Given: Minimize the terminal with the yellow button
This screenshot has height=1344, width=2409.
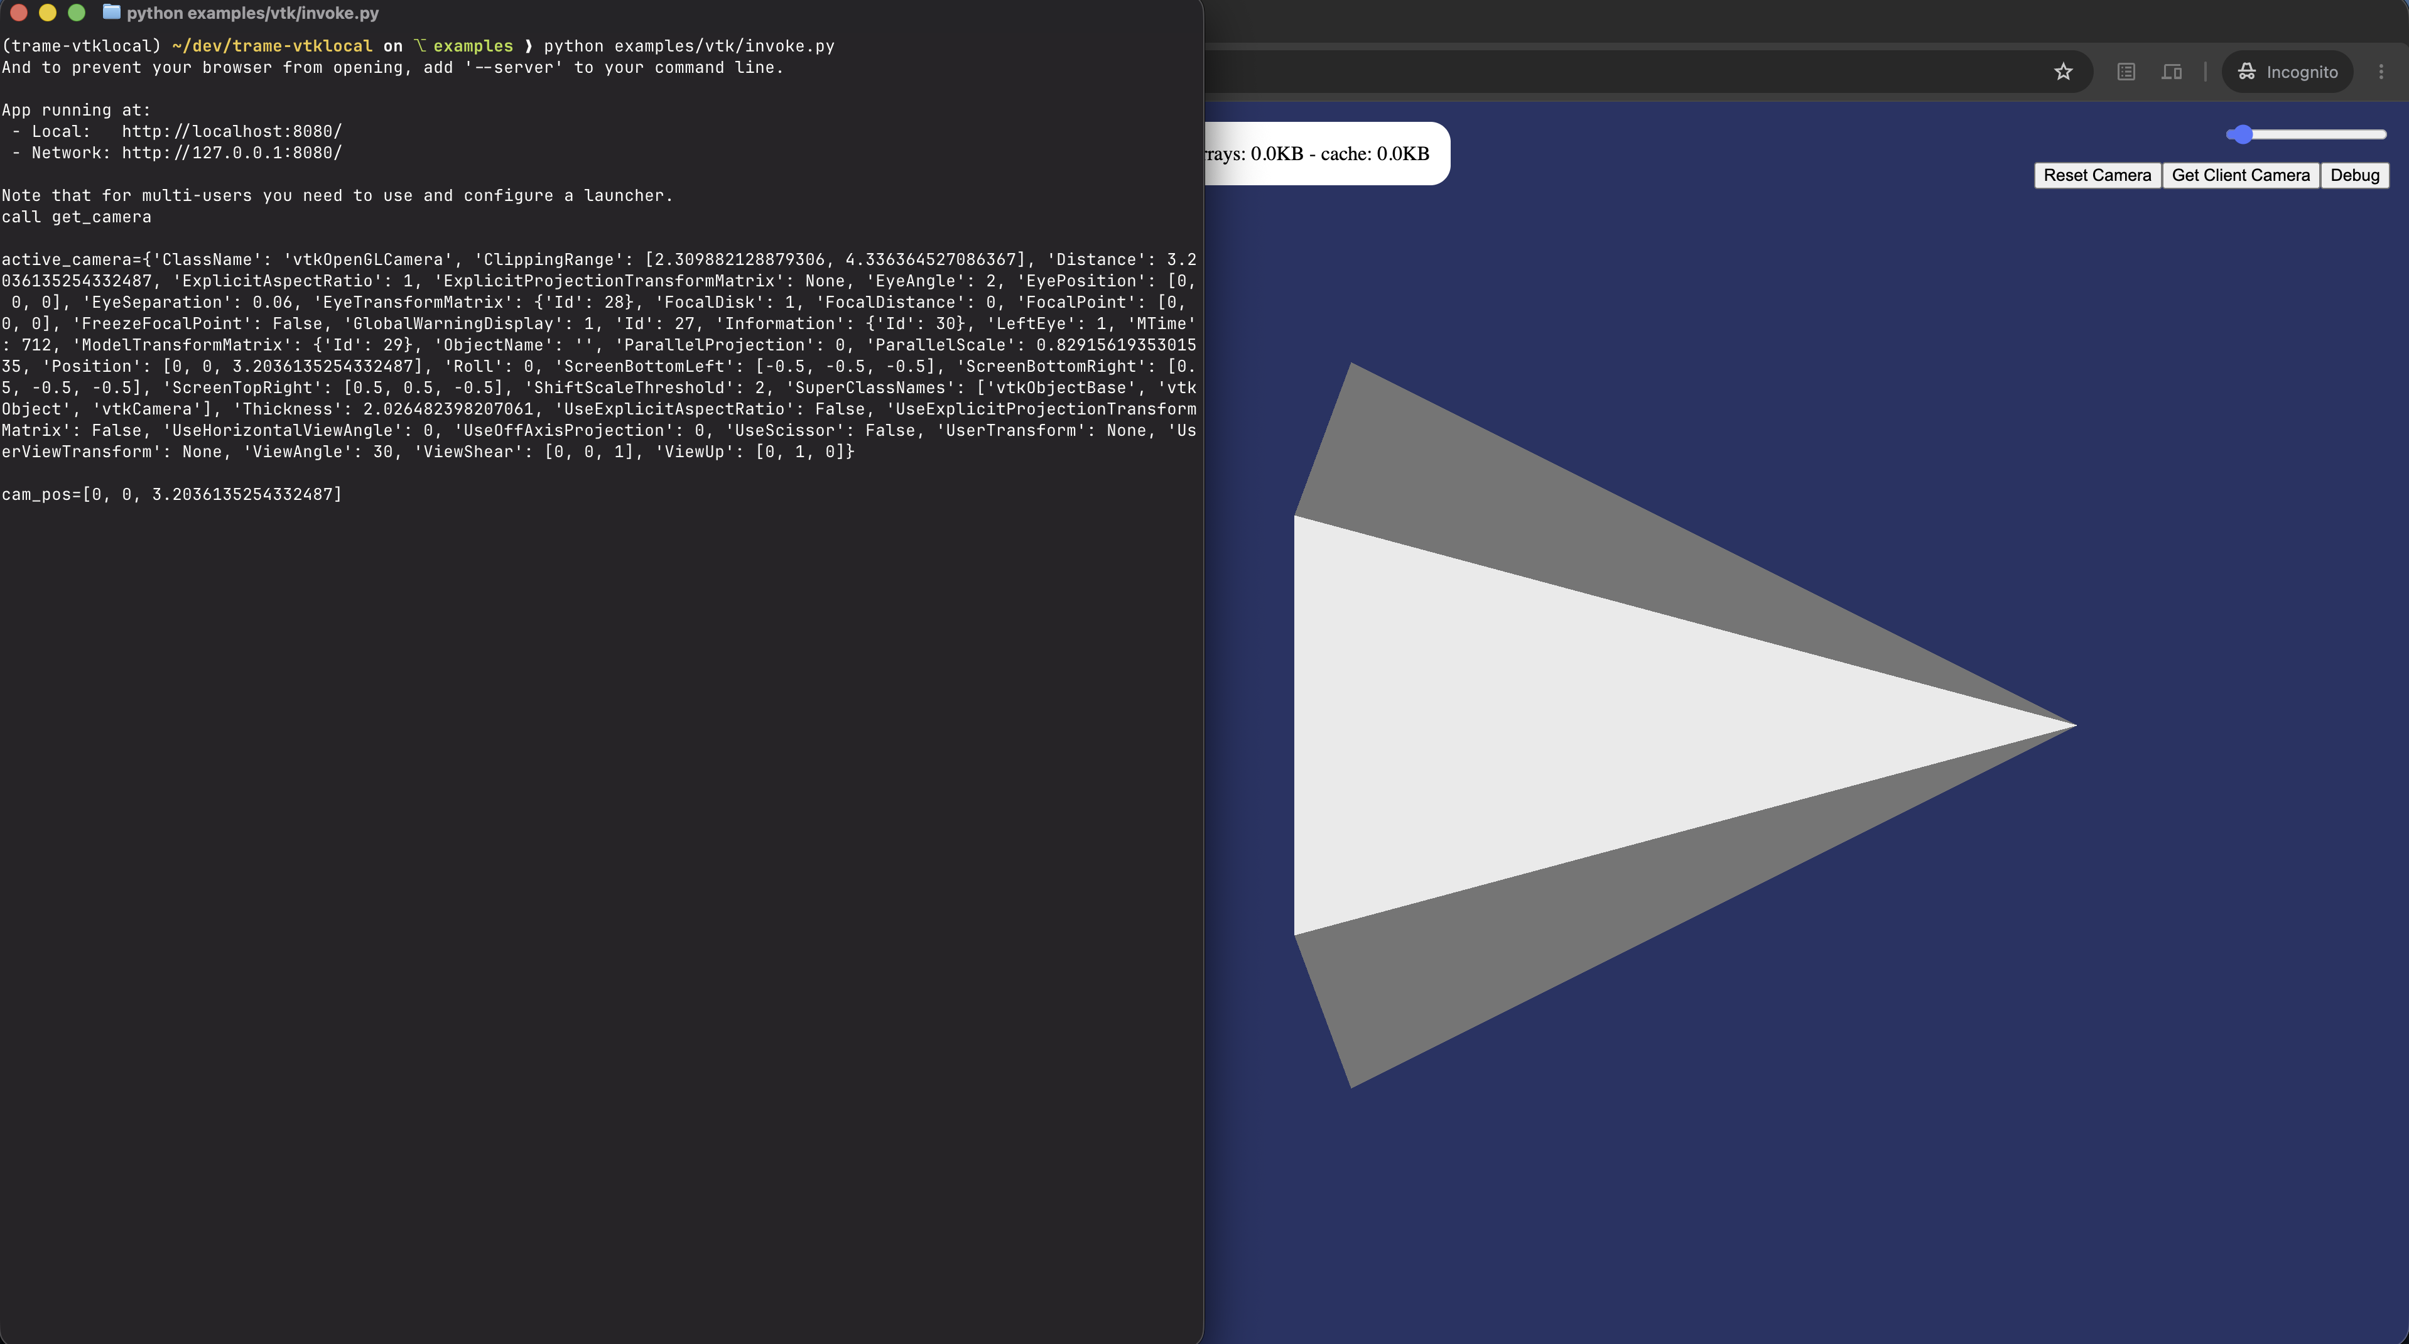Looking at the screenshot, I should 48,13.
